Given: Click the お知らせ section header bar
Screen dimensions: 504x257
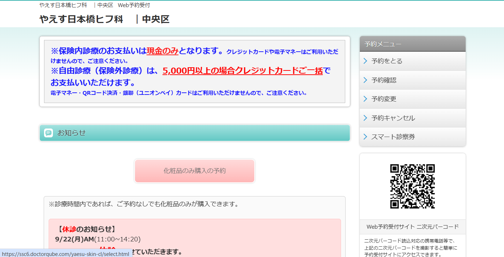Looking at the screenshot, I should pyautogui.click(x=195, y=133).
